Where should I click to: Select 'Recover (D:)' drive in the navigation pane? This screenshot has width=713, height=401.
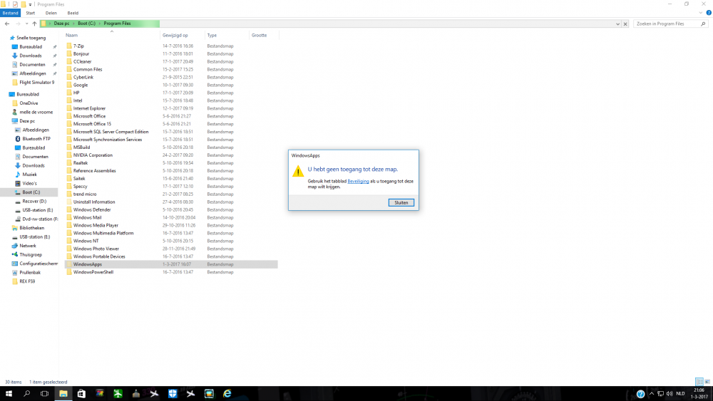coord(34,201)
